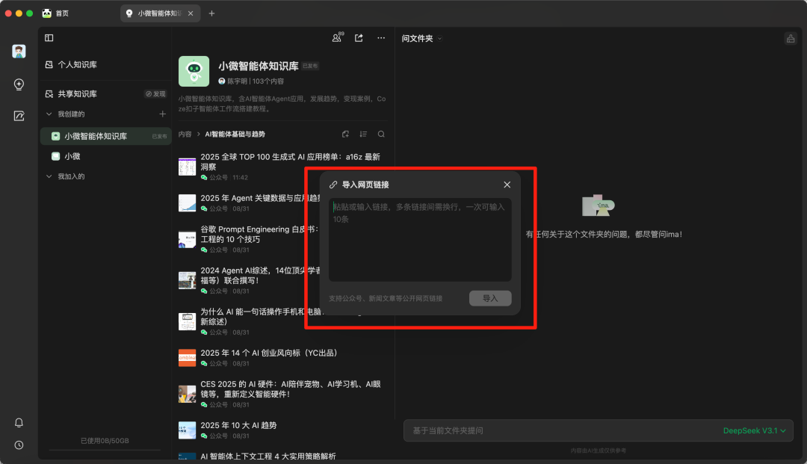Open the AI chat sidebar icon
This screenshot has width=807, height=464.
click(19, 84)
